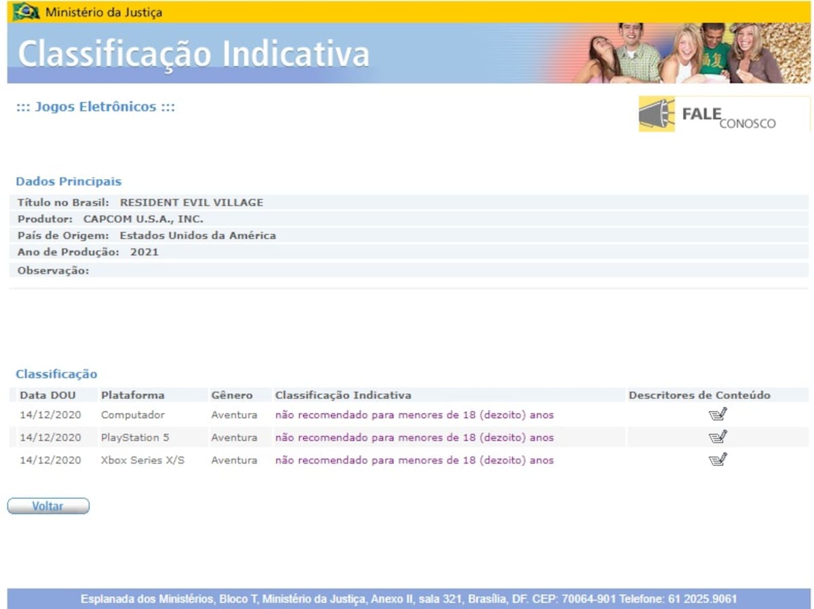Open content descriptors icon for Computador row
The height and width of the screenshot is (609, 814).
718,414
